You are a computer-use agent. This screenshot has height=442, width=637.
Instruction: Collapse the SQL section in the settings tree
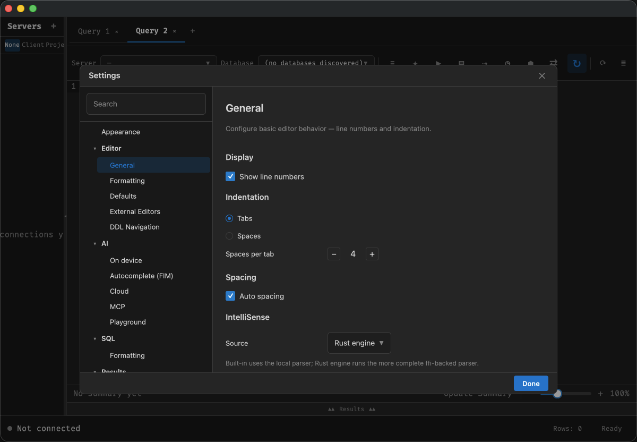95,339
